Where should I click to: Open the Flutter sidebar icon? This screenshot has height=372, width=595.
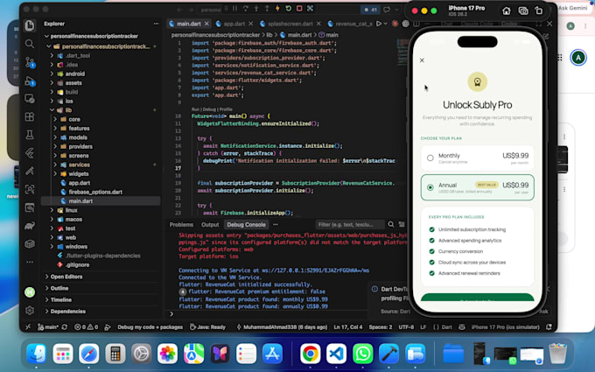tap(30, 153)
